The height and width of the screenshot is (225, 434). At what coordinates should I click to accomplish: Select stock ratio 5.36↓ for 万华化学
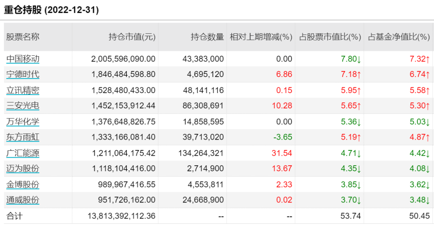coord(351,122)
